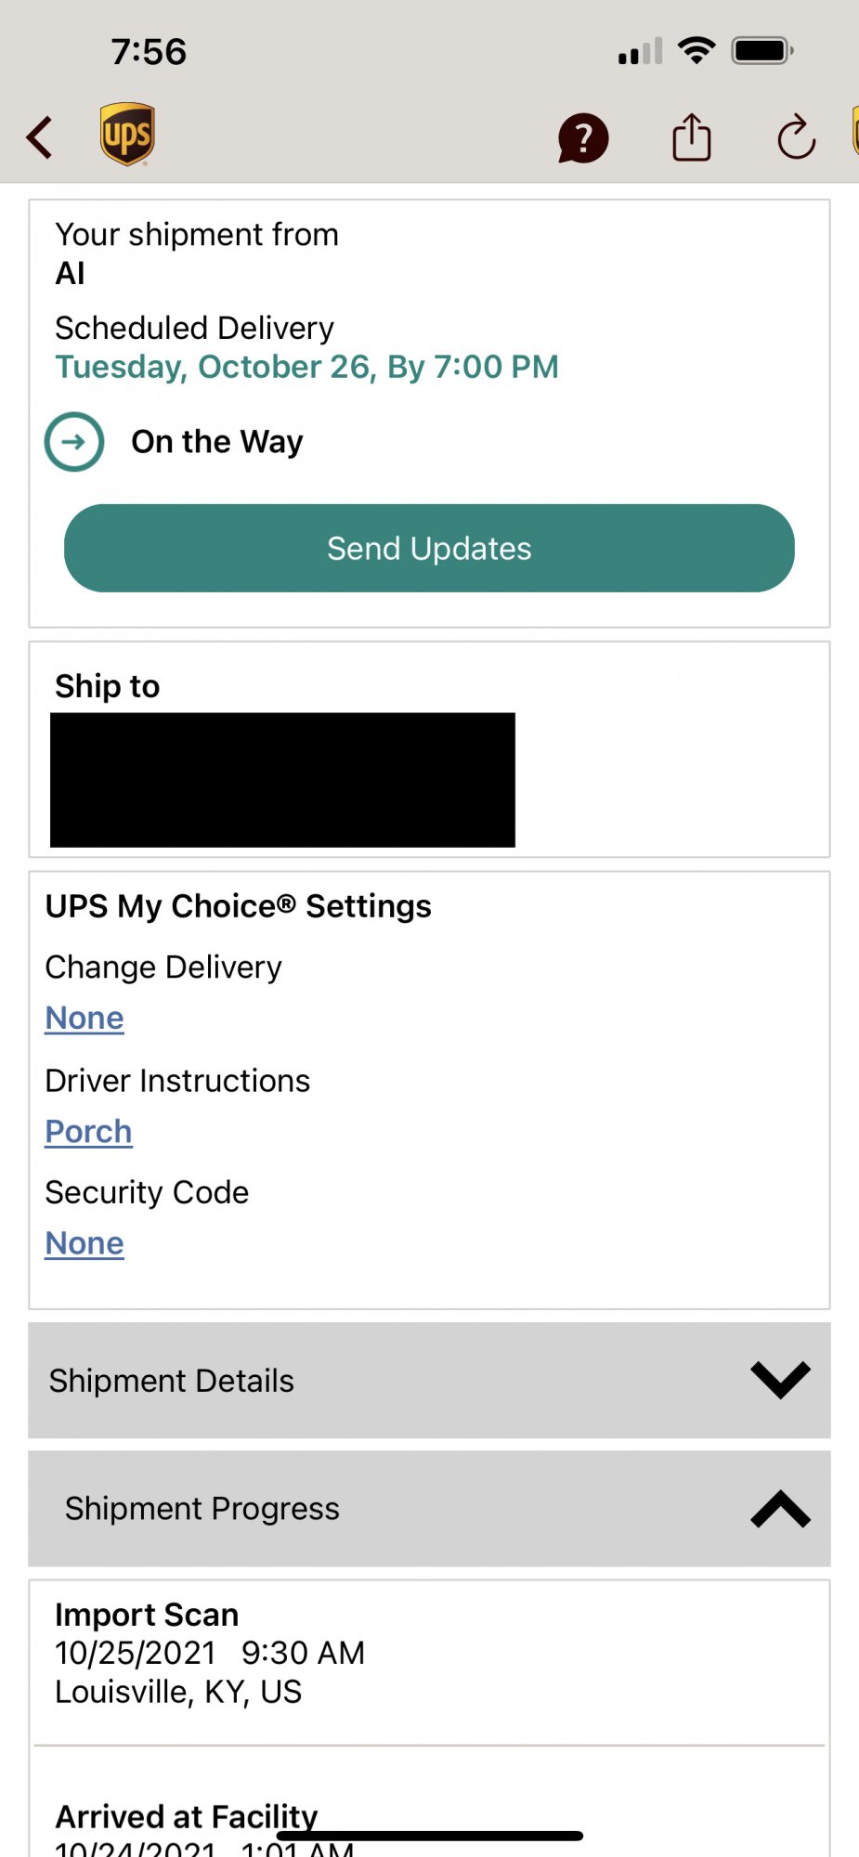
Task: Tap the Import Scan progress entry
Action: coord(210,1653)
